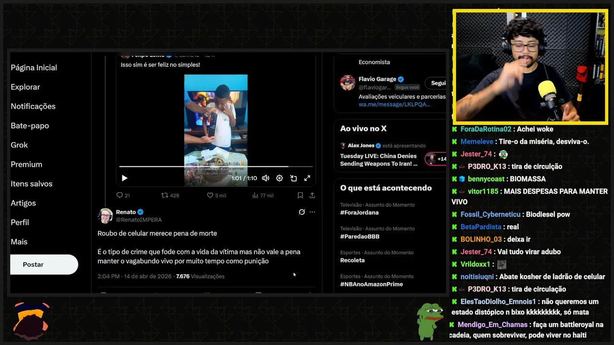Image resolution: width=614 pixels, height=345 pixels.
Task: Play the embedded video
Action: (x=124, y=178)
